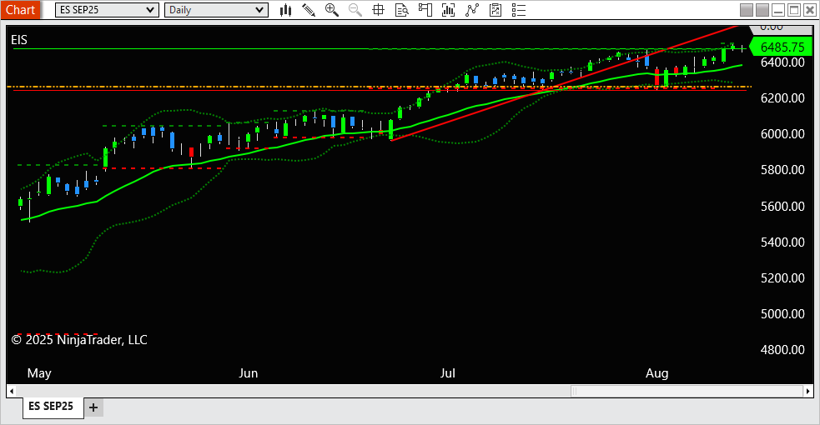Click the horizontal scrollbar left arrow
Viewport: 820px width, 425px height.
coord(12,391)
